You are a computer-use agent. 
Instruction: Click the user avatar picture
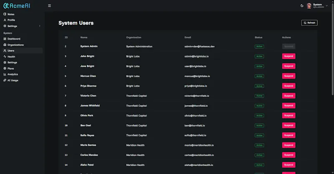(x=309, y=6)
